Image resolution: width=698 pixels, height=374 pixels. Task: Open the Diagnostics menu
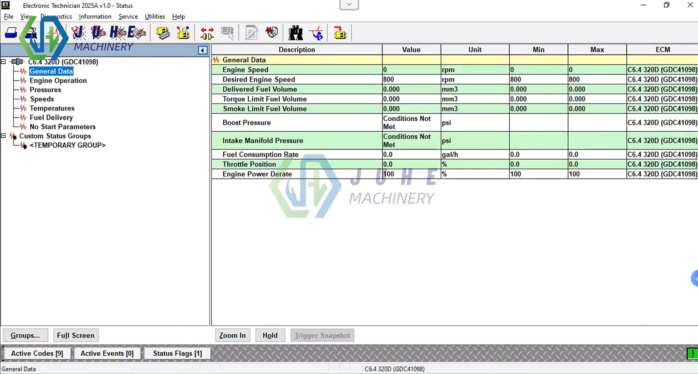[x=56, y=16]
